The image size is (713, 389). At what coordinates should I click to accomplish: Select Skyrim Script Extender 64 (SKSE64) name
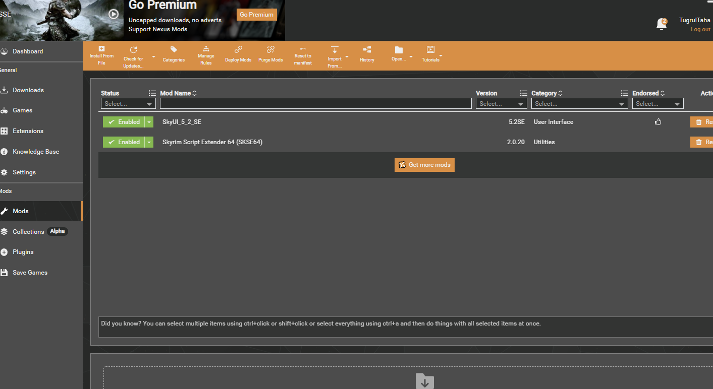click(x=212, y=142)
